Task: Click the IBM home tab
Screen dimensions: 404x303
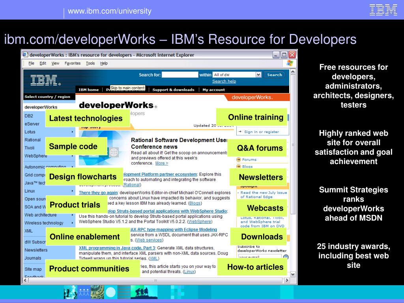Action: 89,90
